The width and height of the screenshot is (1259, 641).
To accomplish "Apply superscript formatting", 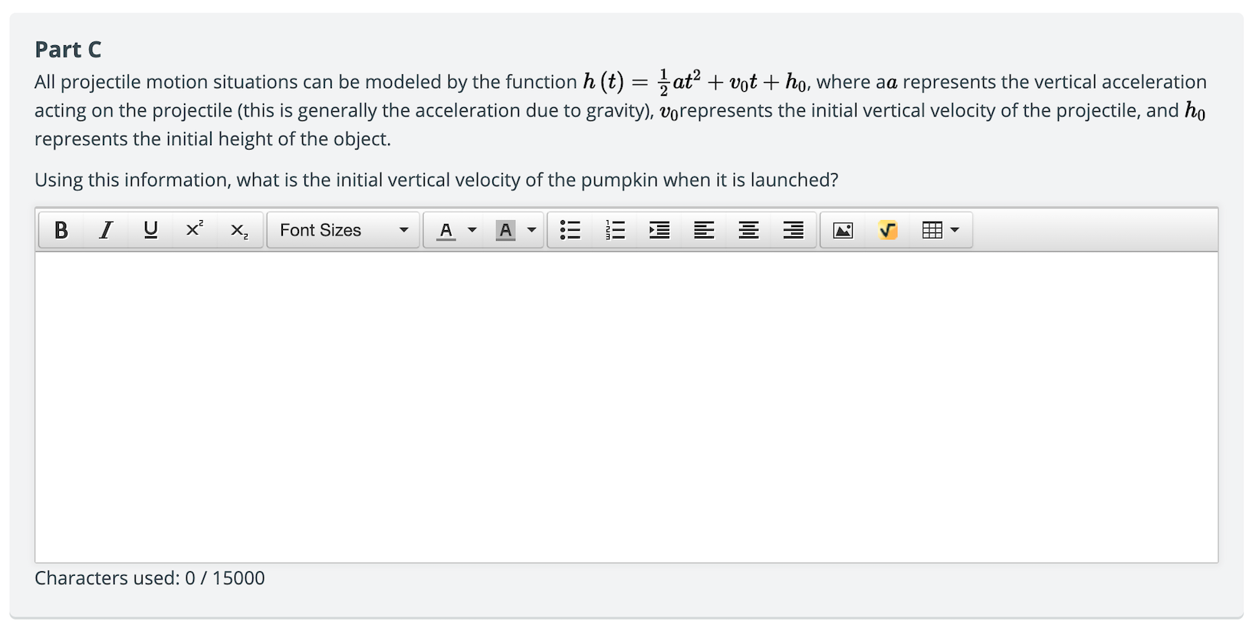I will (x=195, y=230).
